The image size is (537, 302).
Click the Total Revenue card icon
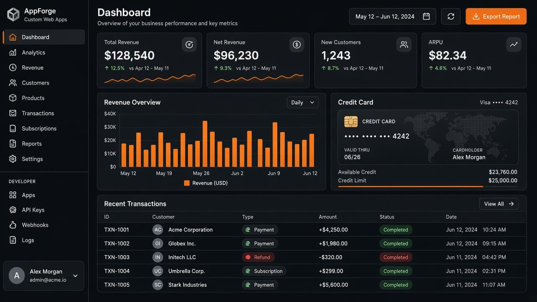click(189, 44)
